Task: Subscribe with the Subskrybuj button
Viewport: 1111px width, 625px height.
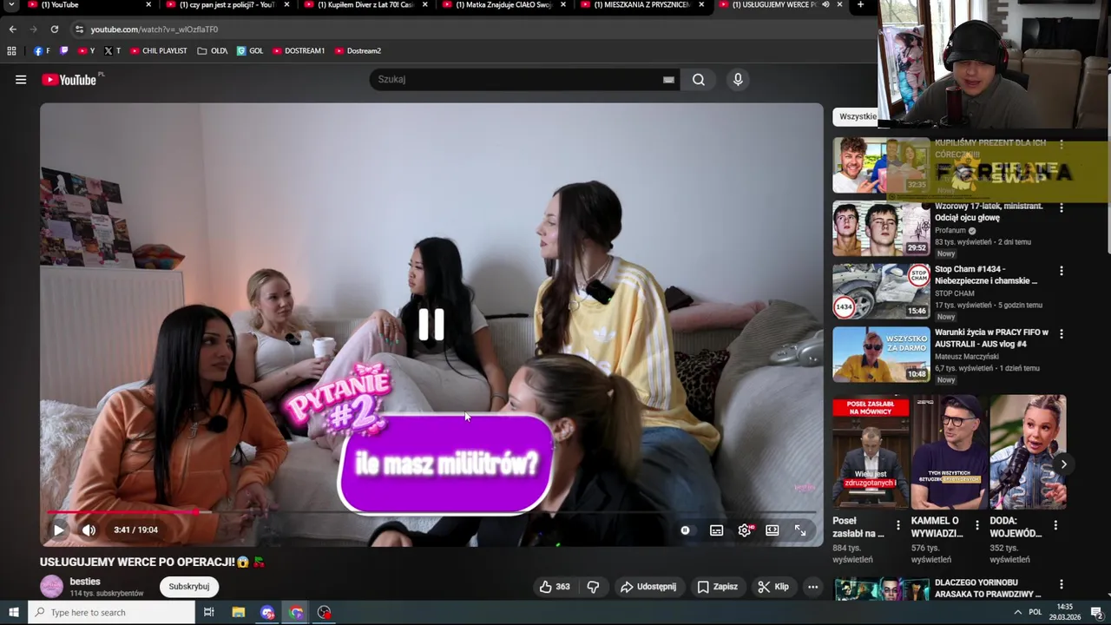Action: click(x=189, y=587)
